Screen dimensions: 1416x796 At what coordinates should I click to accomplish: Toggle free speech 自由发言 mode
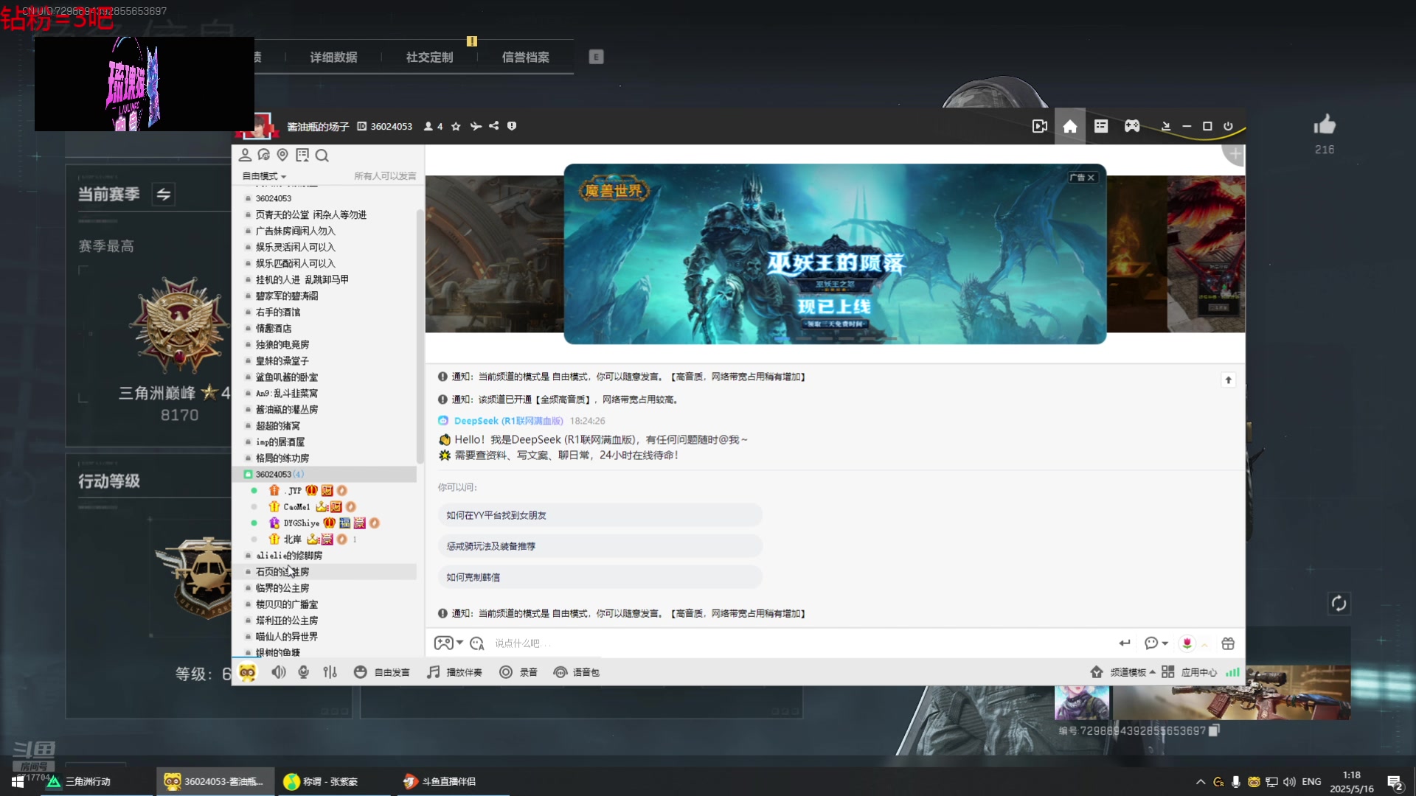coord(382,672)
